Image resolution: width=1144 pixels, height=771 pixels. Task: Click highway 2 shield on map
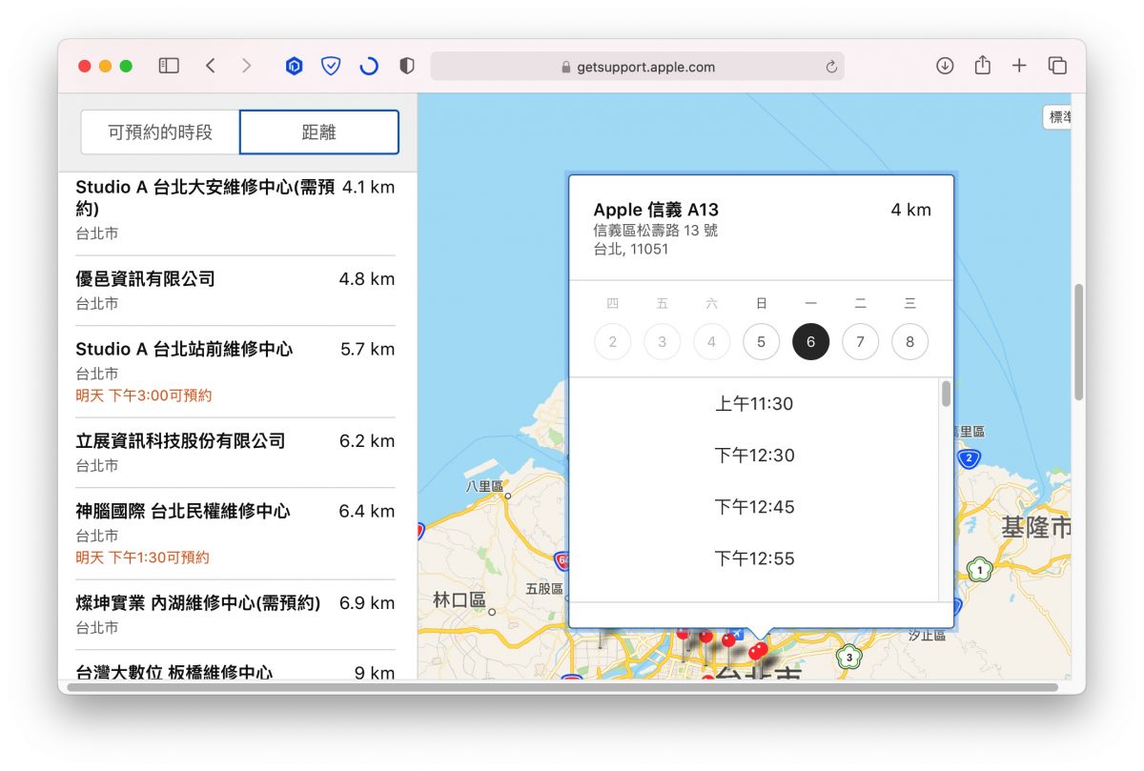coord(970,459)
